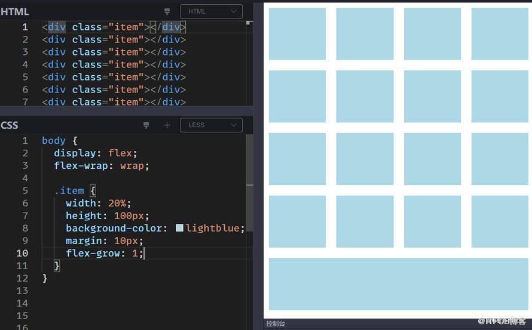Click the lightblue color swatch in CSS code
The width and height of the screenshot is (532, 330).
click(x=179, y=228)
